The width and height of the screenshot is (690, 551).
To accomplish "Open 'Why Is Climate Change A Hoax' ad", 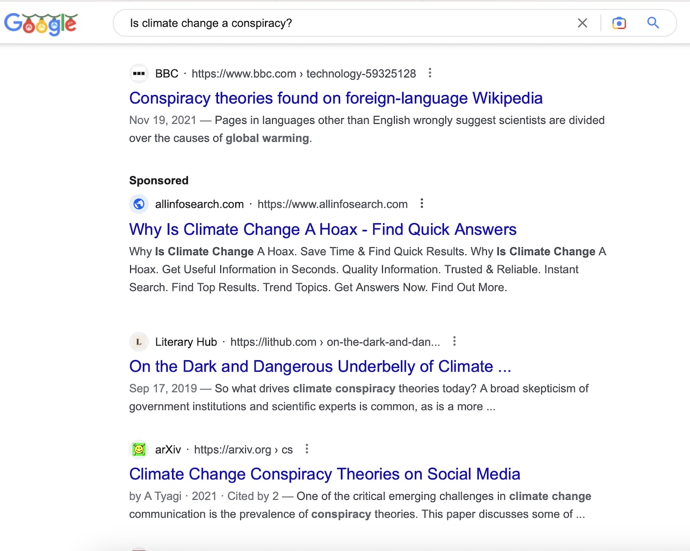I will click(323, 229).
